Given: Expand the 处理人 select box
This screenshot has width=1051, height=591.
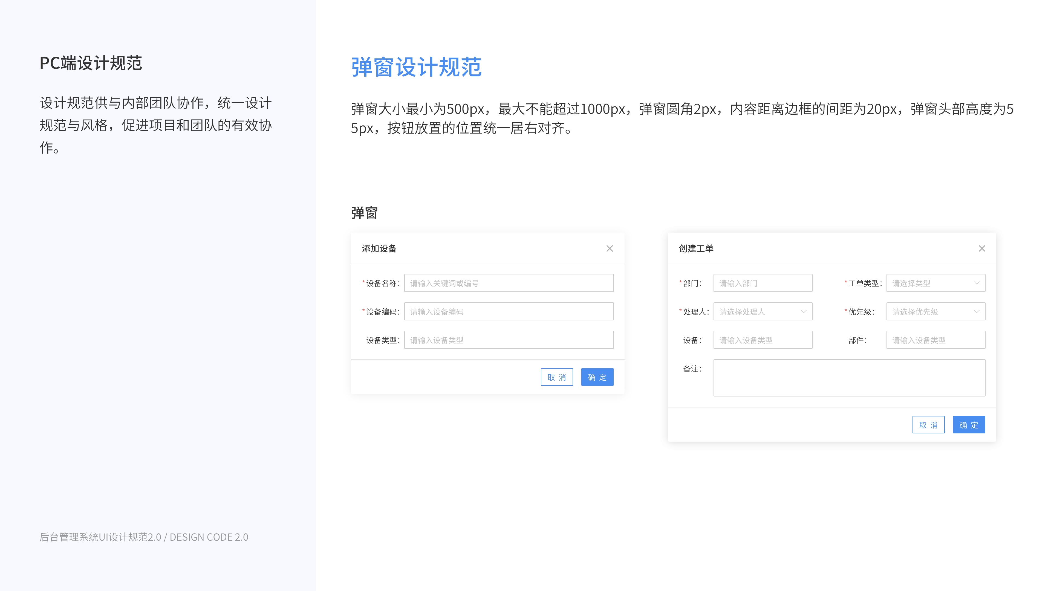Looking at the screenshot, I should (763, 312).
